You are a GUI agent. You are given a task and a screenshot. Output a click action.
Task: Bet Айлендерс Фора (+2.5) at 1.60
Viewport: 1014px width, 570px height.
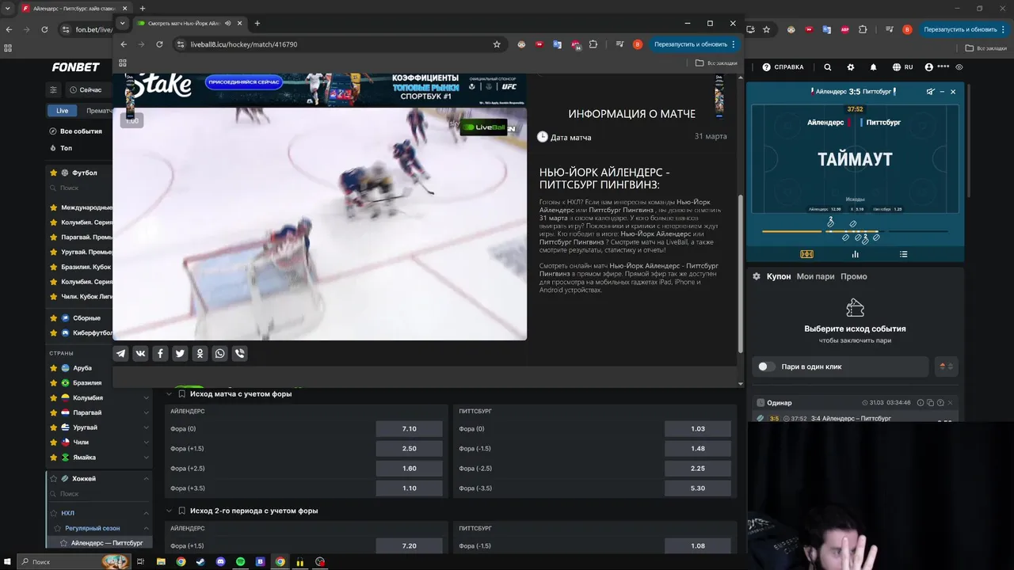409,469
